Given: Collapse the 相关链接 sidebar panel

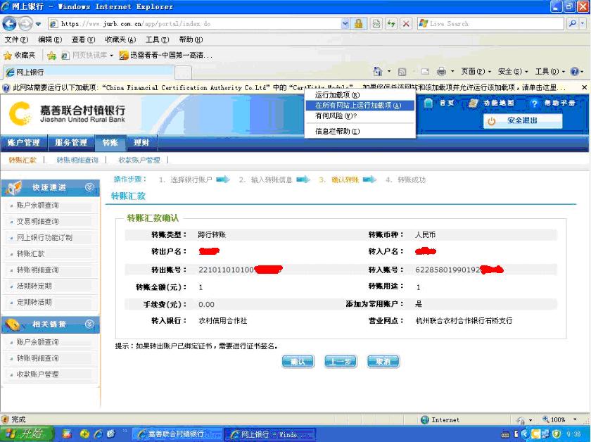Looking at the screenshot, I should [x=89, y=324].
